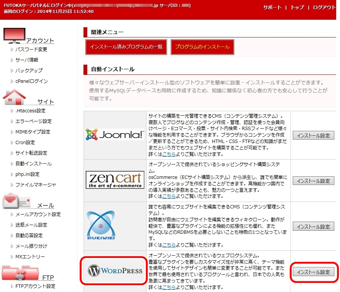Click インストール設定 button for PukiWiki
The height and width of the screenshot is (292, 340).
coord(313,227)
